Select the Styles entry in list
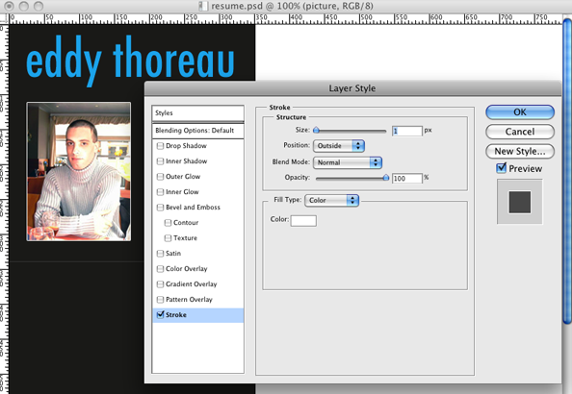 (x=197, y=113)
